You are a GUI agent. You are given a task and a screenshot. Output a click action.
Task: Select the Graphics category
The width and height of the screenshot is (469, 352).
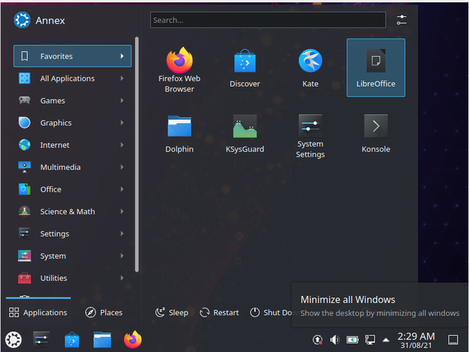pos(72,123)
